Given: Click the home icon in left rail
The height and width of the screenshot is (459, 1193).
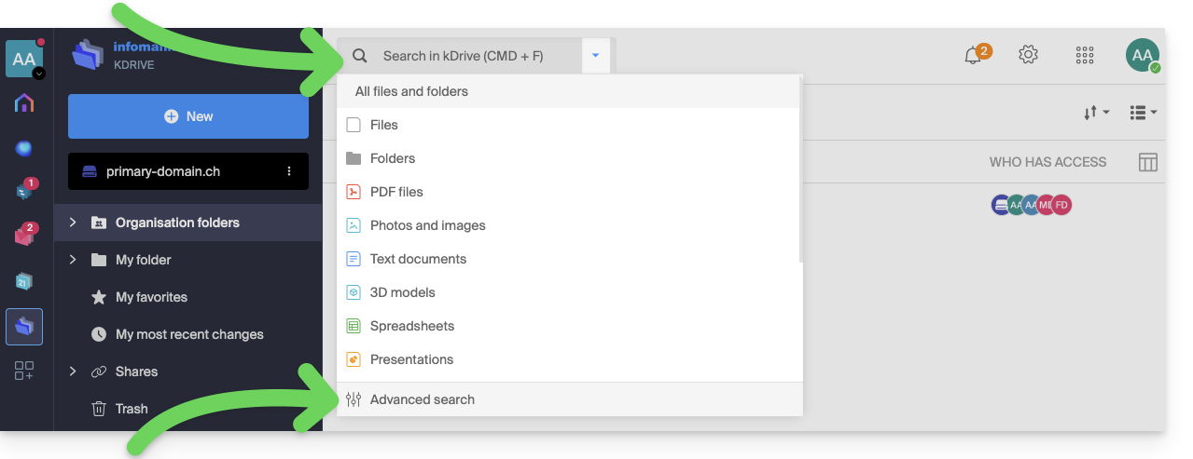Looking at the screenshot, I should click(x=24, y=103).
